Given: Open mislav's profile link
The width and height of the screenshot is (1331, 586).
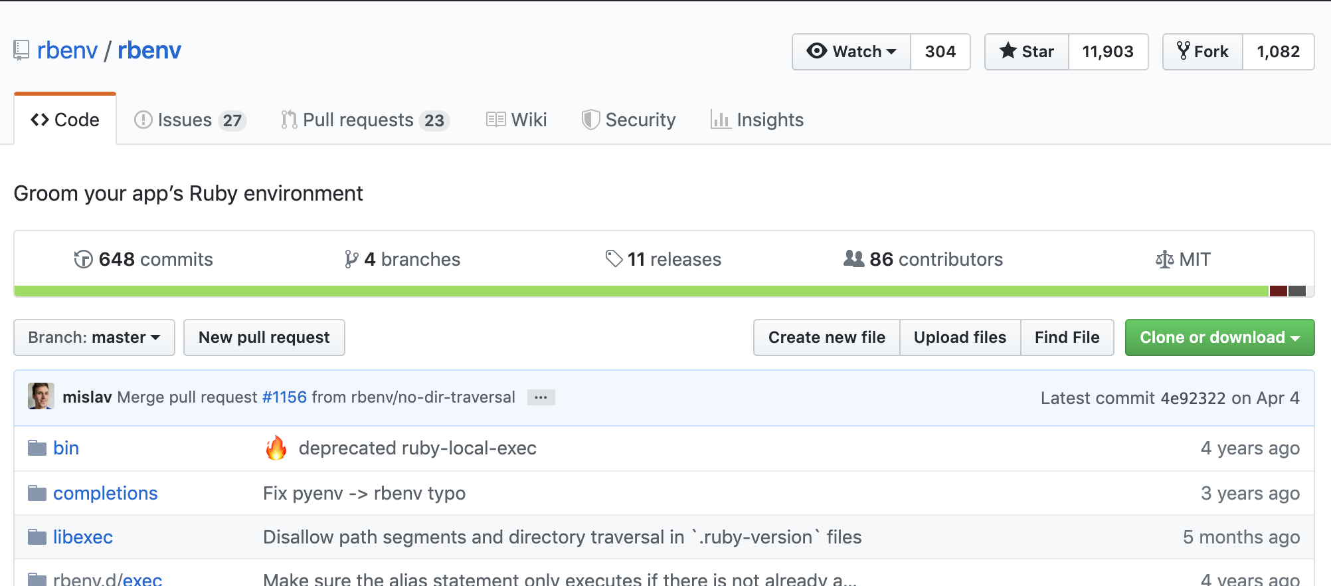Looking at the screenshot, I should (87, 397).
